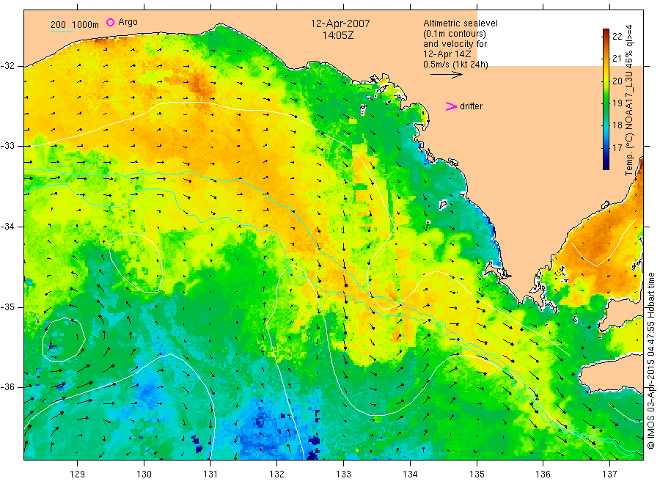The height and width of the screenshot is (484, 660).
Task: Click the 137 longitude label
Action: (609, 474)
